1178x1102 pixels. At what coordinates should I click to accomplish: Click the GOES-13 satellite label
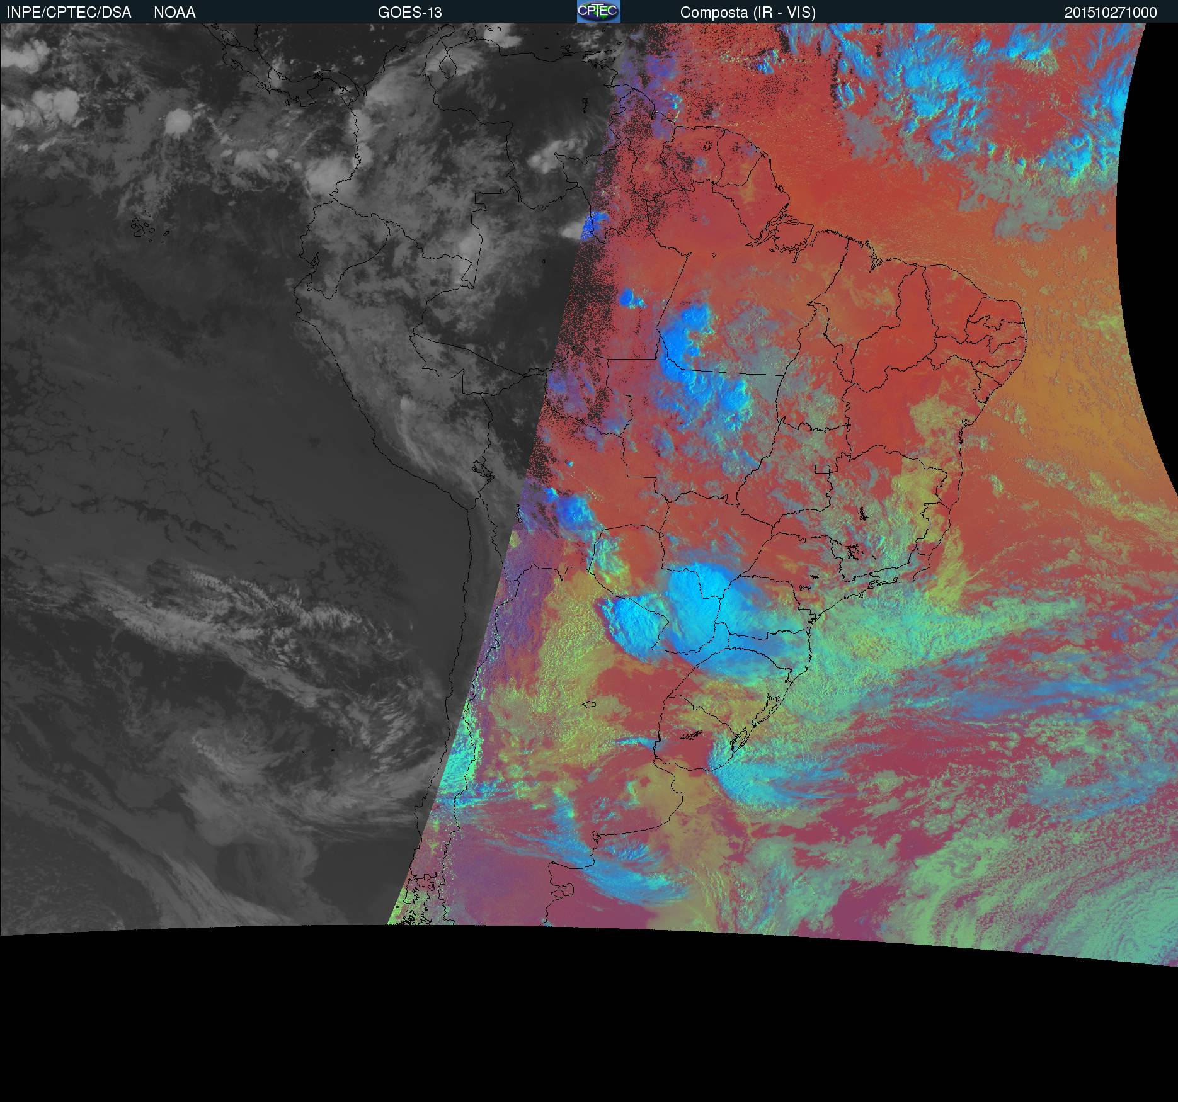(x=410, y=13)
